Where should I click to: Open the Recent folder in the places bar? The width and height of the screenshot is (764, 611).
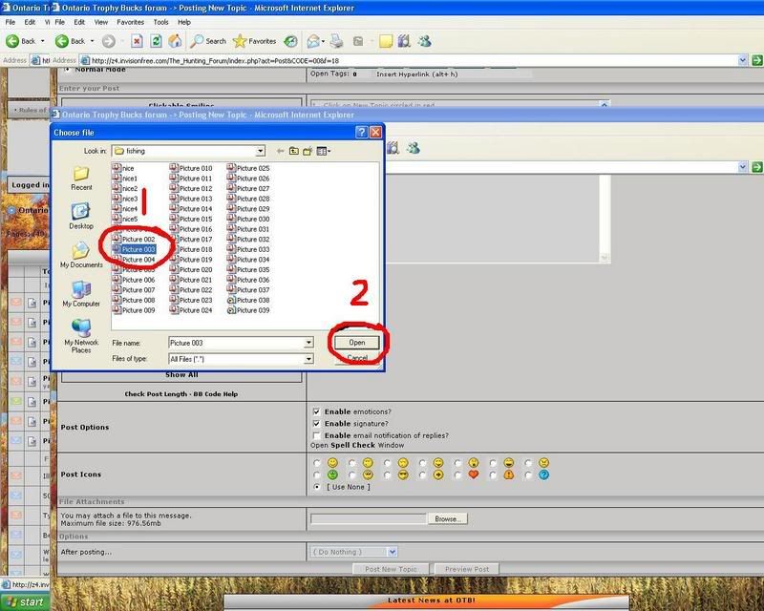[x=81, y=179]
